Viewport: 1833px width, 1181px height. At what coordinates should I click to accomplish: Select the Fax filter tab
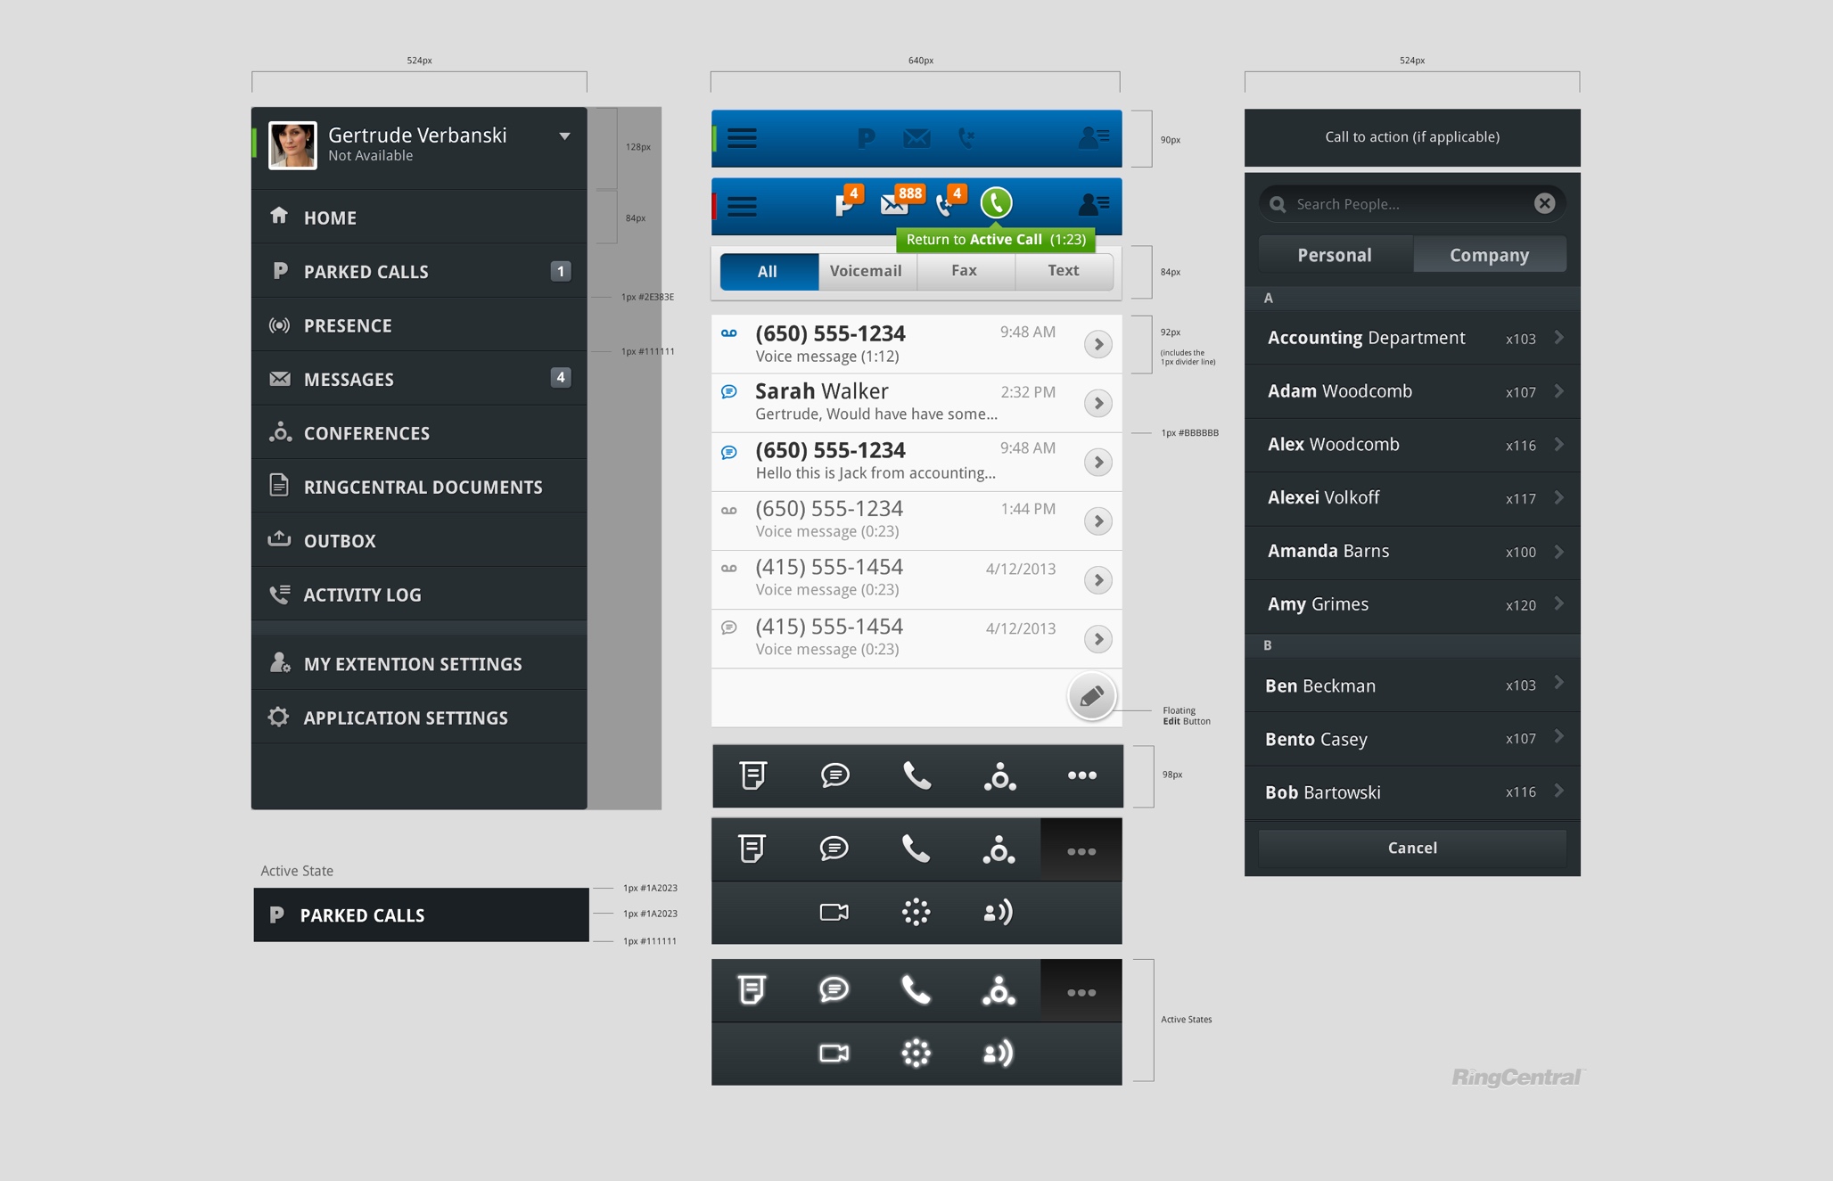coord(964,271)
